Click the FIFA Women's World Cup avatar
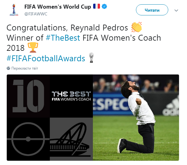 pyautogui.click(x=13, y=10)
